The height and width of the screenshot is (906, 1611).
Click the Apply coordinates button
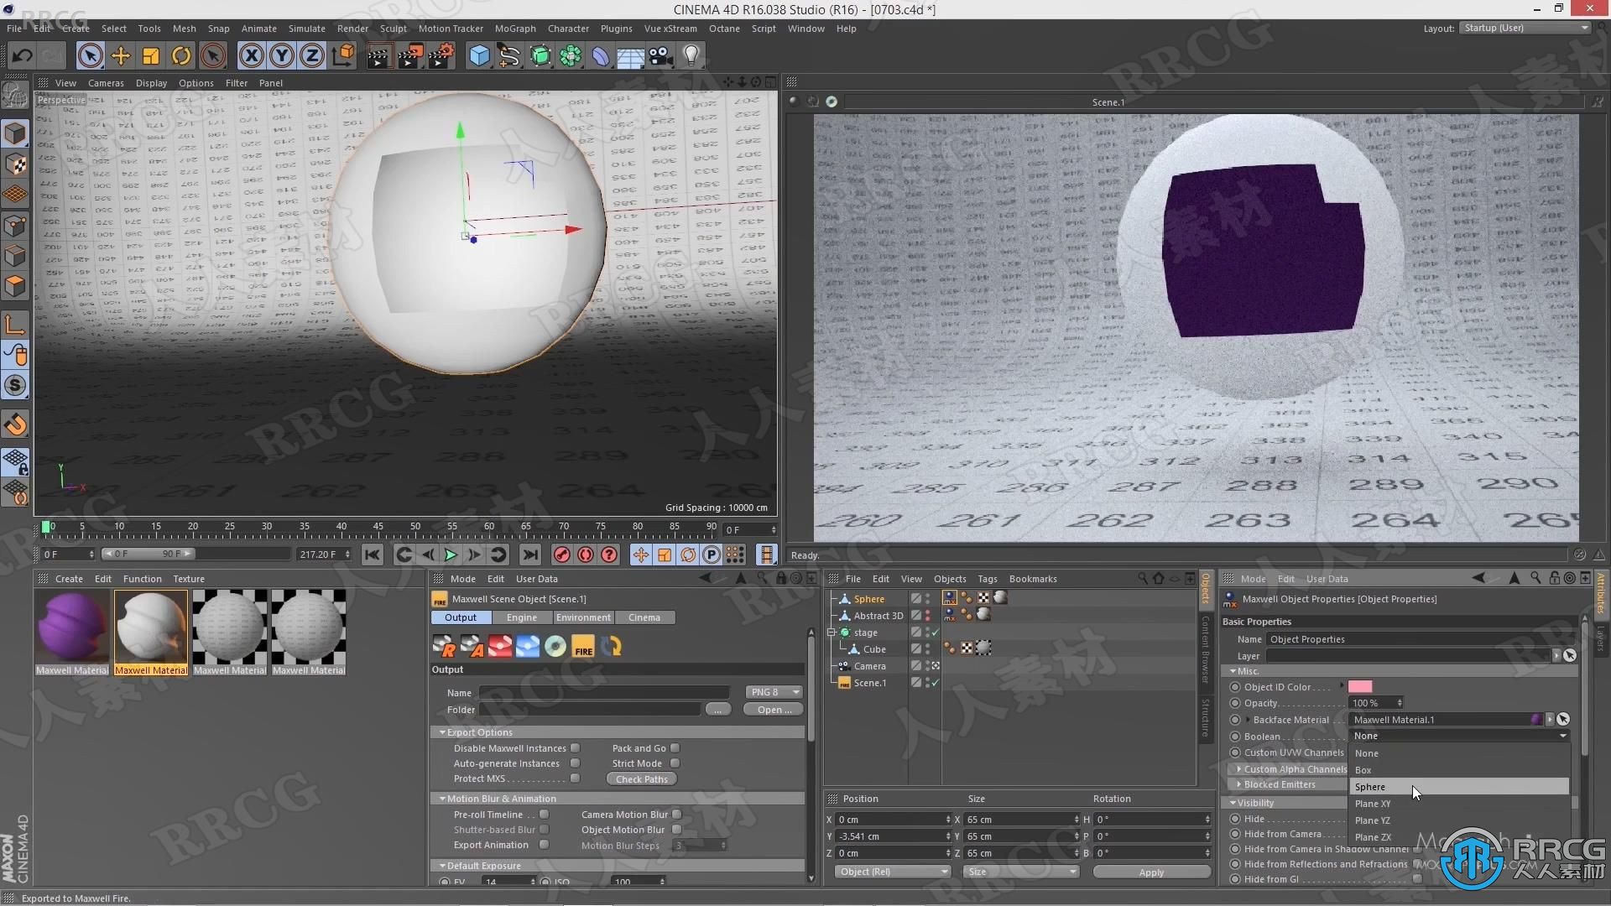tap(1151, 872)
